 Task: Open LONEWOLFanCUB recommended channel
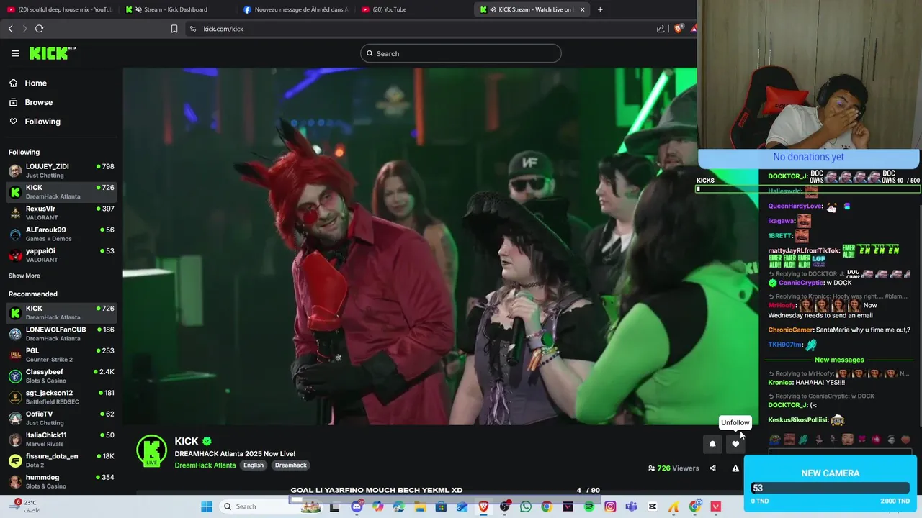point(61,334)
